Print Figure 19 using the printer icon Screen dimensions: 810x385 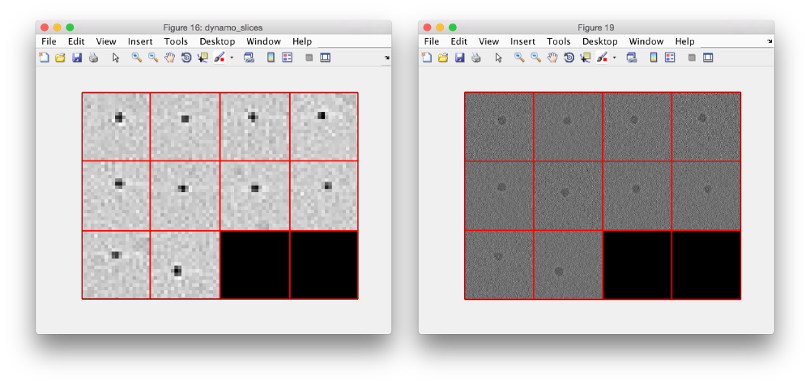[x=476, y=58]
